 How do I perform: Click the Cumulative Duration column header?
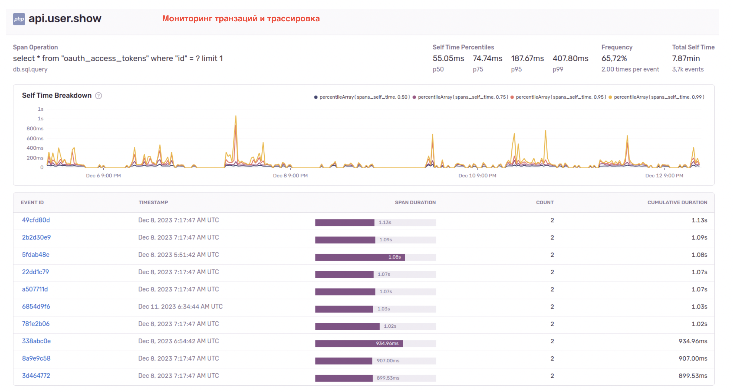point(677,202)
